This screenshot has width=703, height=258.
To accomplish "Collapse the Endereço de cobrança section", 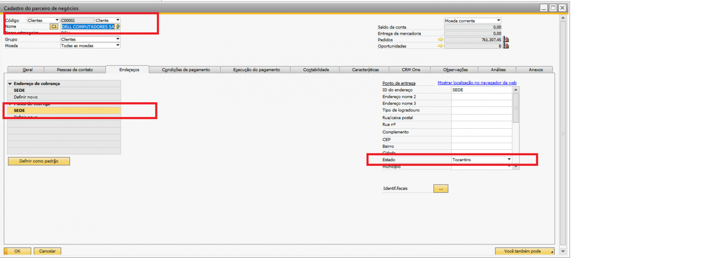I will (x=10, y=84).
